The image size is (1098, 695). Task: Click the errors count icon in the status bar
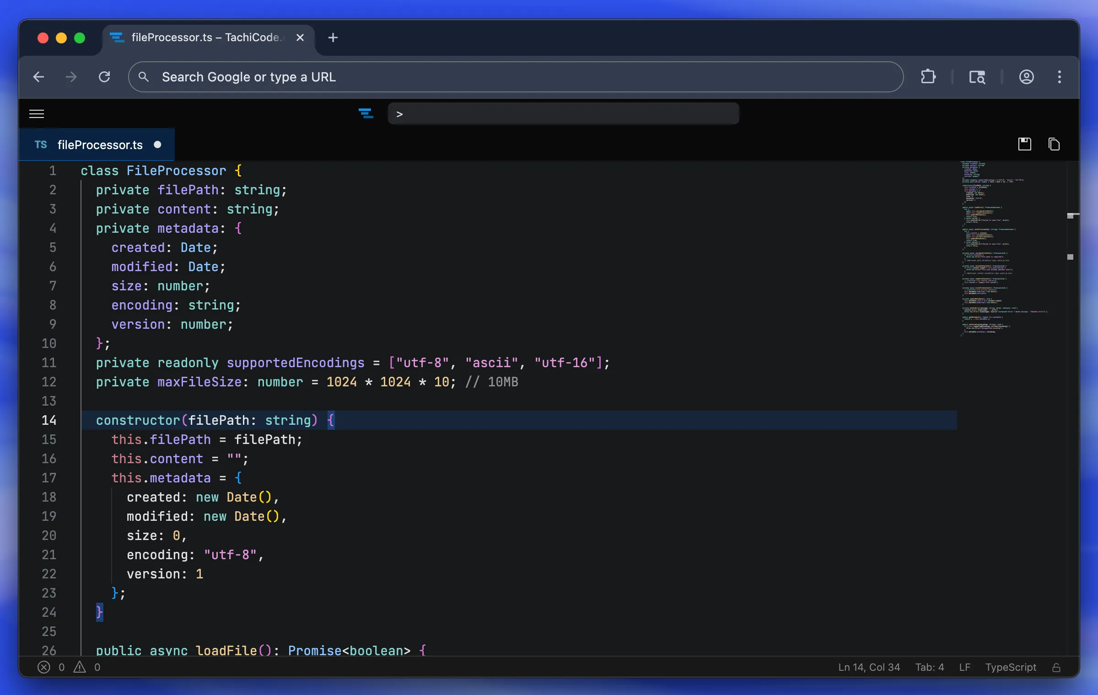click(x=44, y=667)
